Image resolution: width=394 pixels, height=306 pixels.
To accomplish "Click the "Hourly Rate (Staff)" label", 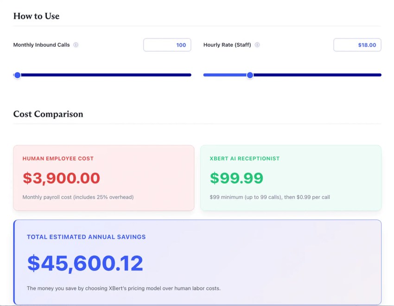I will (227, 45).
